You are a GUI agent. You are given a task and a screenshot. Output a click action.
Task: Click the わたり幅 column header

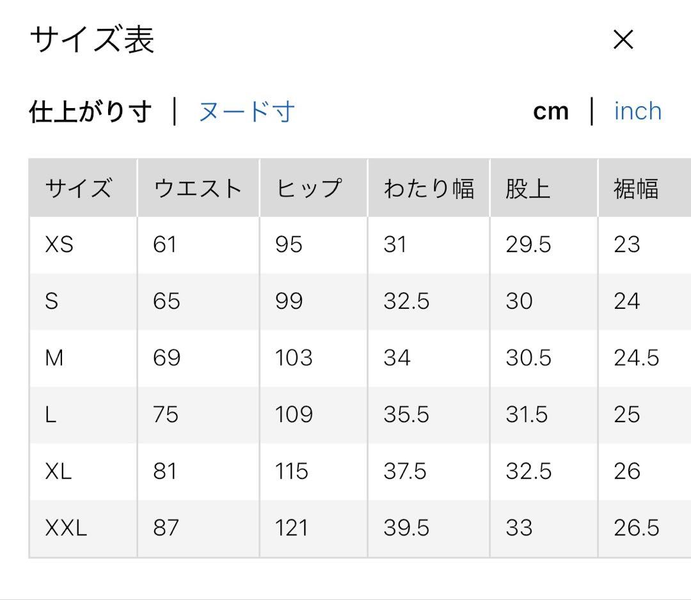click(428, 189)
